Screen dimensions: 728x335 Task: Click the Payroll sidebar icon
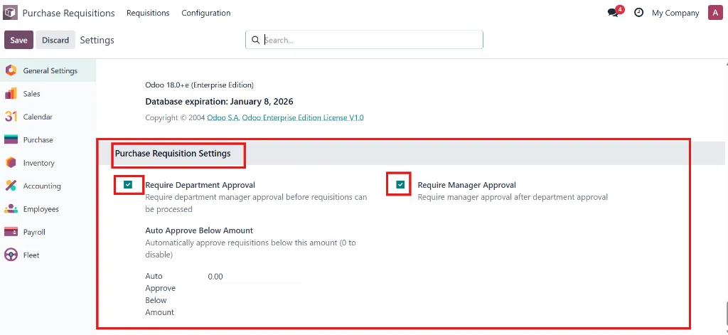(x=11, y=232)
